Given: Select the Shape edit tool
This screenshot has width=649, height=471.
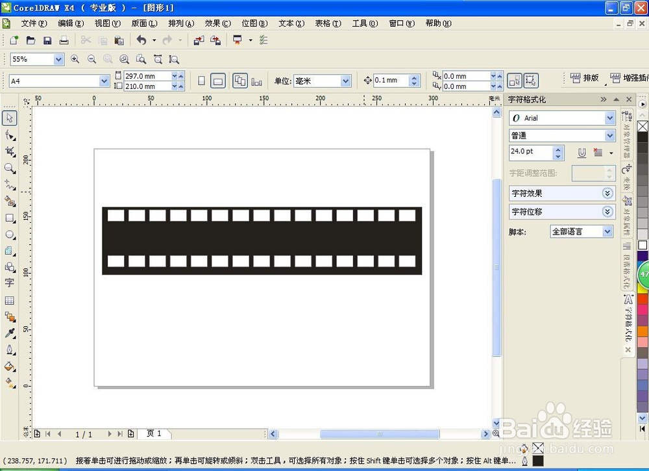Looking at the screenshot, I should tap(10, 135).
